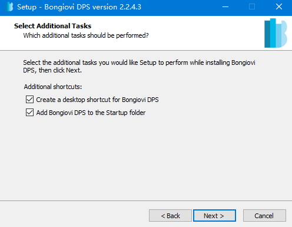Continue with the 'Next >' button
The image size is (292, 227).
214,216
